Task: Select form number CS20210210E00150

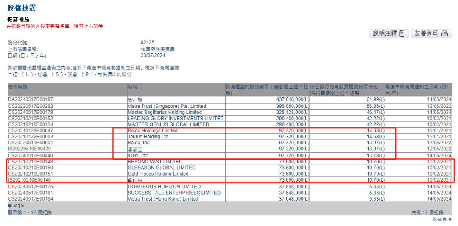Action: pos(31,168)
